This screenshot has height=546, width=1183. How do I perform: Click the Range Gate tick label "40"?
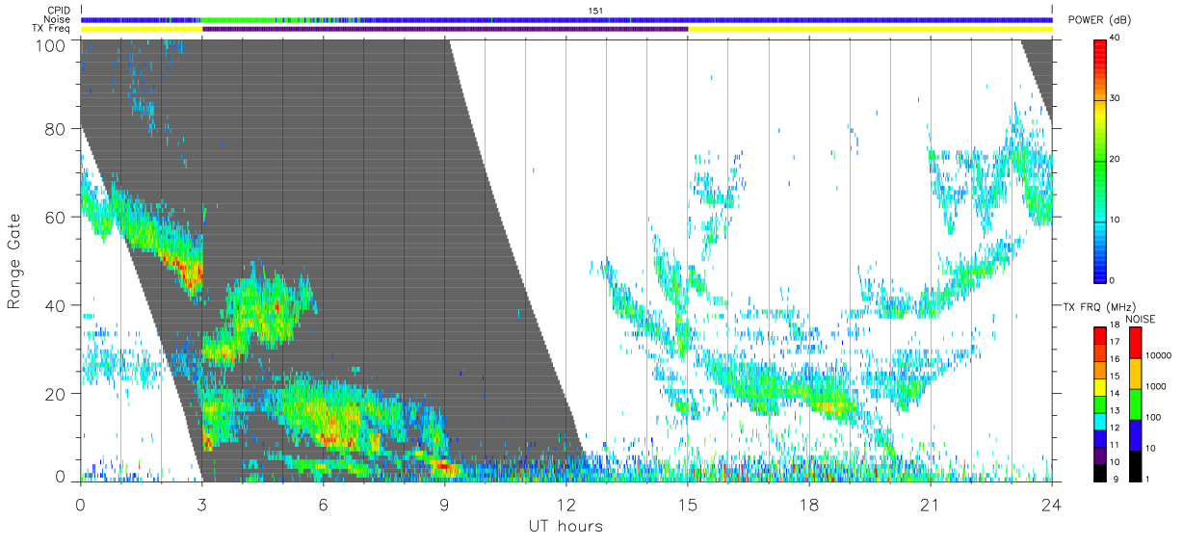[x=57, y=305]
